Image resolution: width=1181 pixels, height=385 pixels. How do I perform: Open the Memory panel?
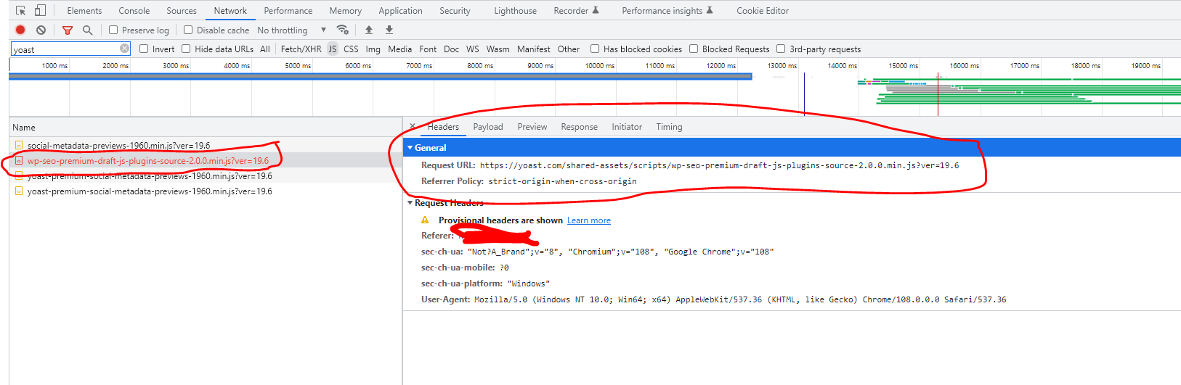click(x=345, y=10)
